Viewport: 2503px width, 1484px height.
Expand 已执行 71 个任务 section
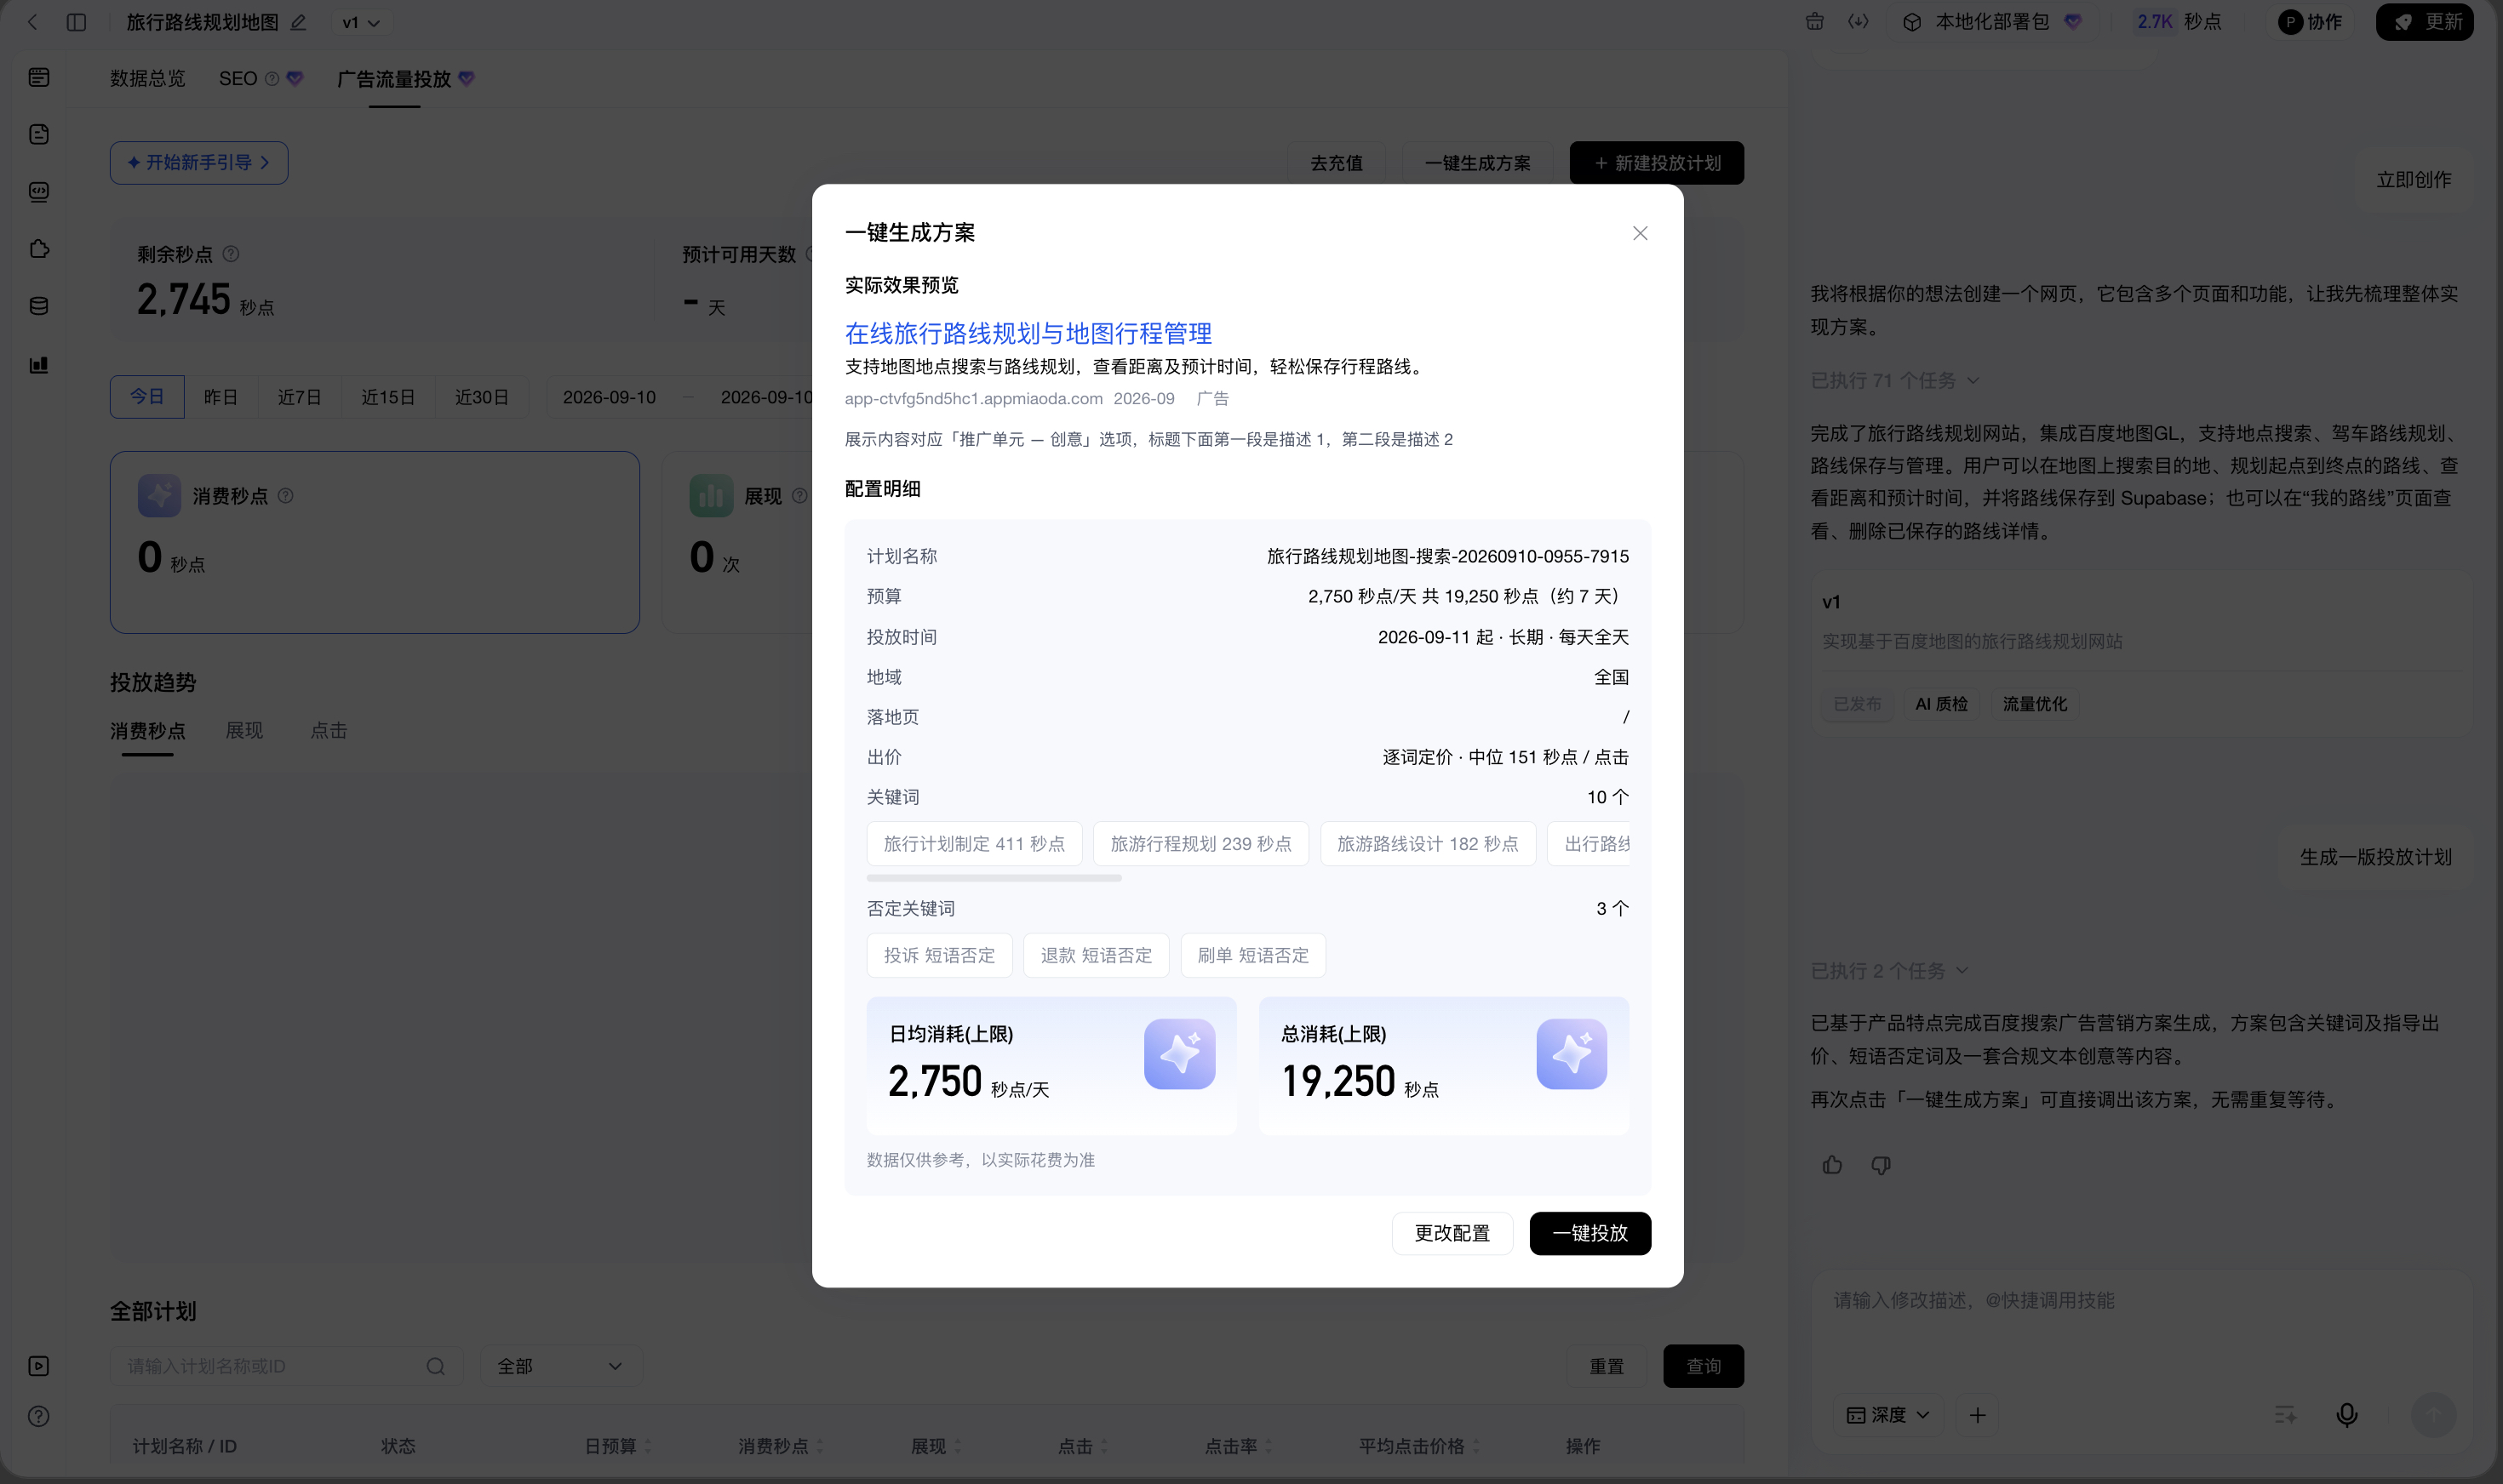pyautogui.click(x=1895, y=381)
